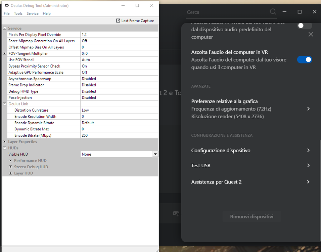Click Asynchronous Spacewarp value Disabled

click(119, 79)
